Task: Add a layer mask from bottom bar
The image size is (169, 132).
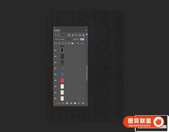Action: [67, 103]
